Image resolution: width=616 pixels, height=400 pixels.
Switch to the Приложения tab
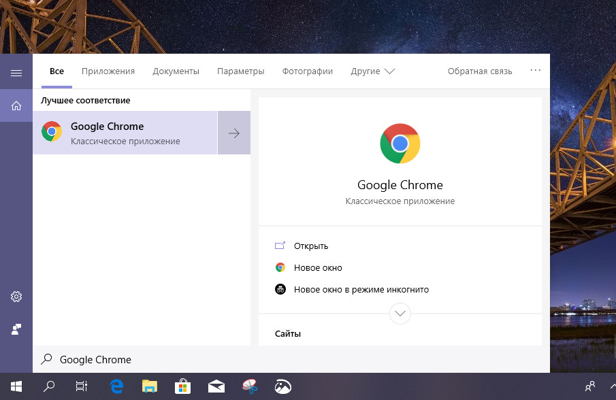click(x=108, y=71)
